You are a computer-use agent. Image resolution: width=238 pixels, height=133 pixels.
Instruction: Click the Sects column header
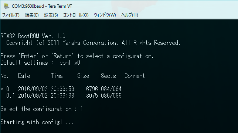108,76
